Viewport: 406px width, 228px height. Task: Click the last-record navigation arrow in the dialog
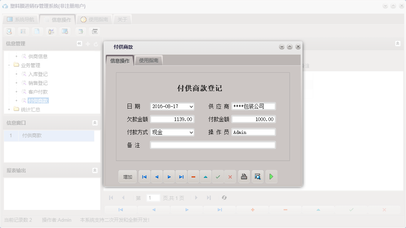(181, 176)
